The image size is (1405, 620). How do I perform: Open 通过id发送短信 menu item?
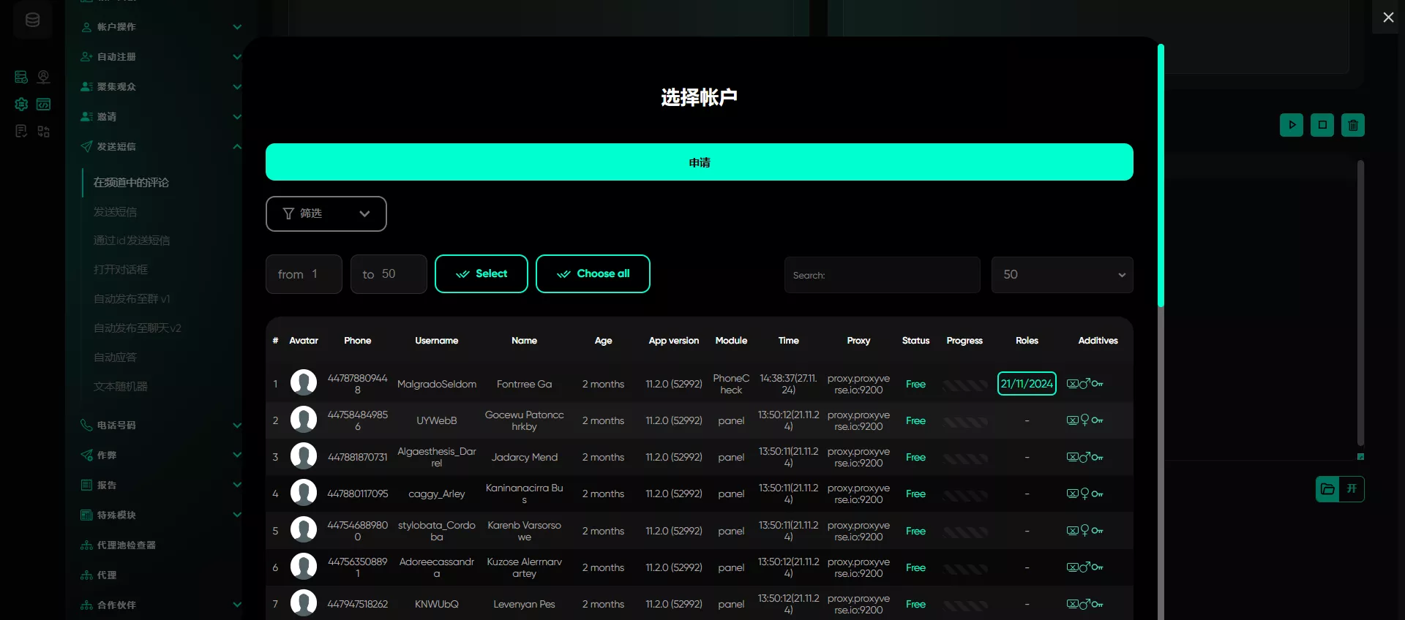coord(132,241)
